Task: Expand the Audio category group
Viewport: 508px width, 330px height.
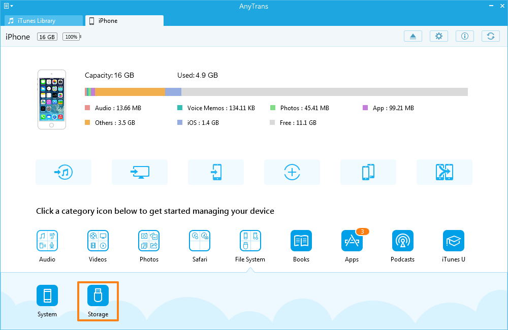Action: tap(47, 241)
